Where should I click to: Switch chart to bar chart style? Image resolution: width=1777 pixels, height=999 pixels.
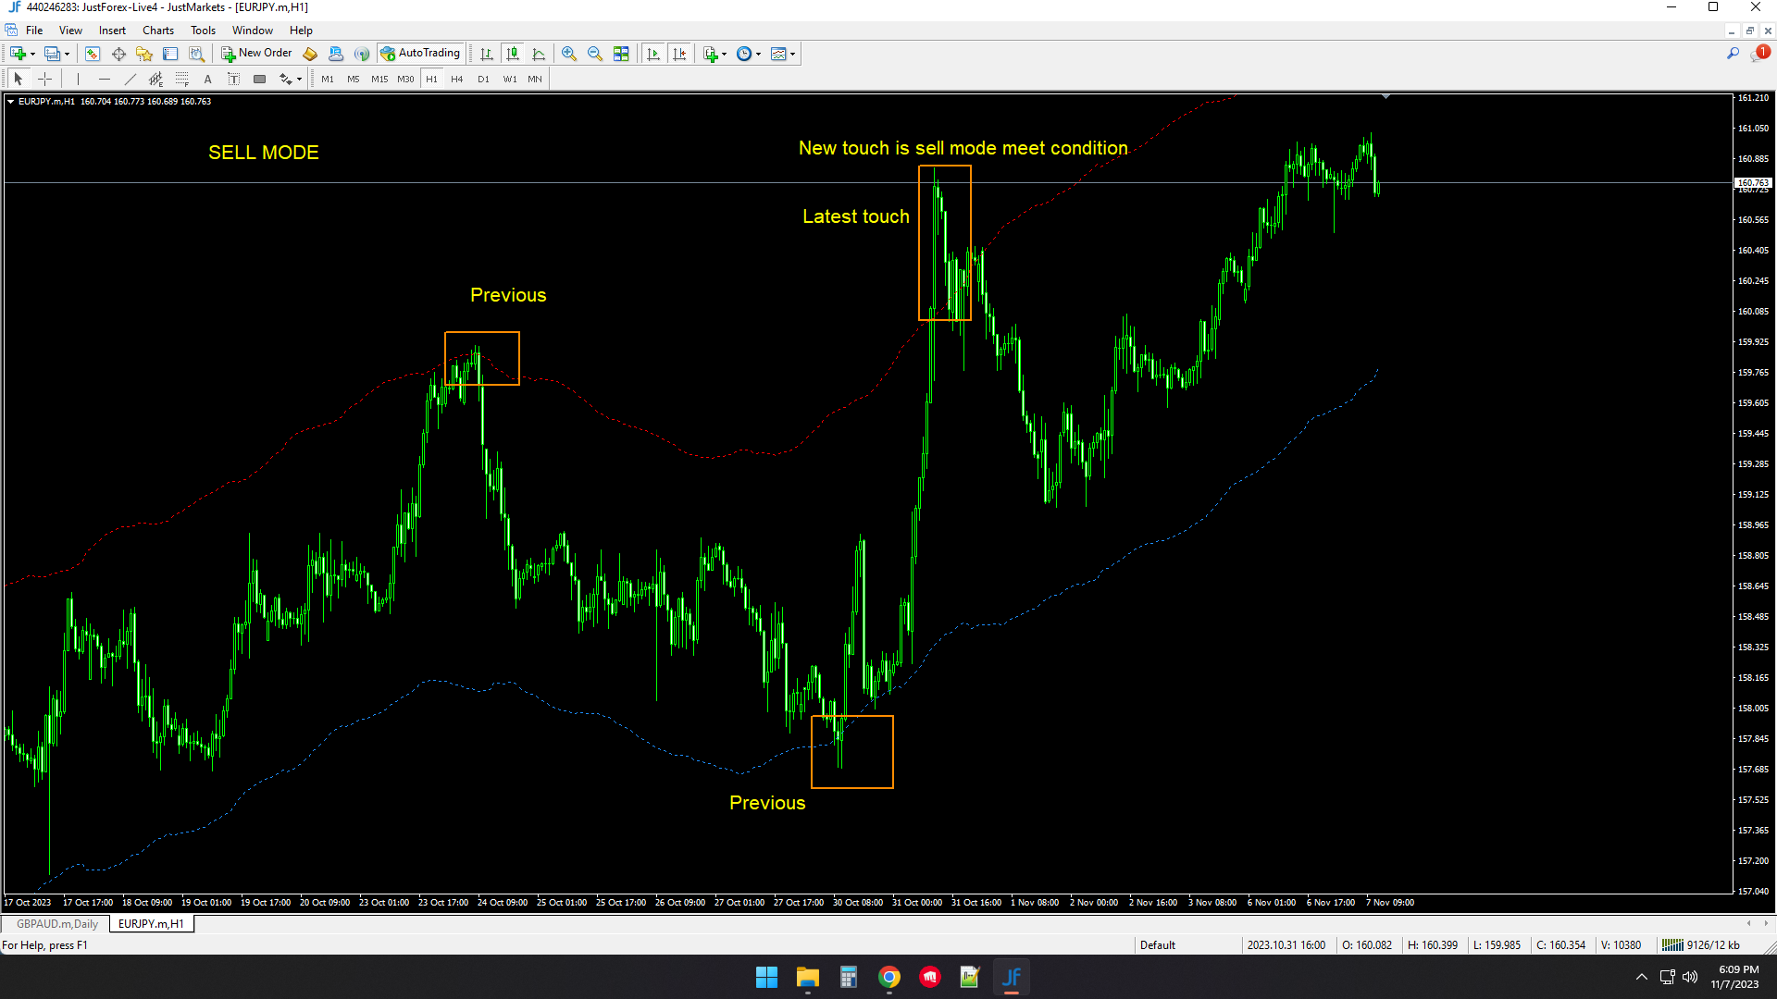[x=487, y=54]
